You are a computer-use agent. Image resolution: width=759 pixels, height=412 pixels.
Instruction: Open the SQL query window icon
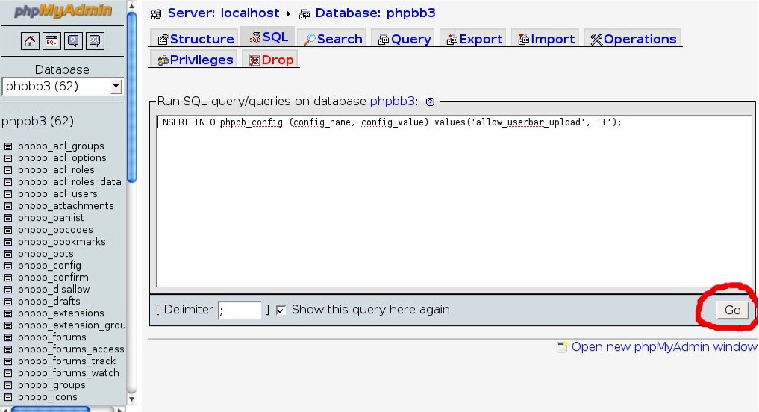tap(51, 41)
